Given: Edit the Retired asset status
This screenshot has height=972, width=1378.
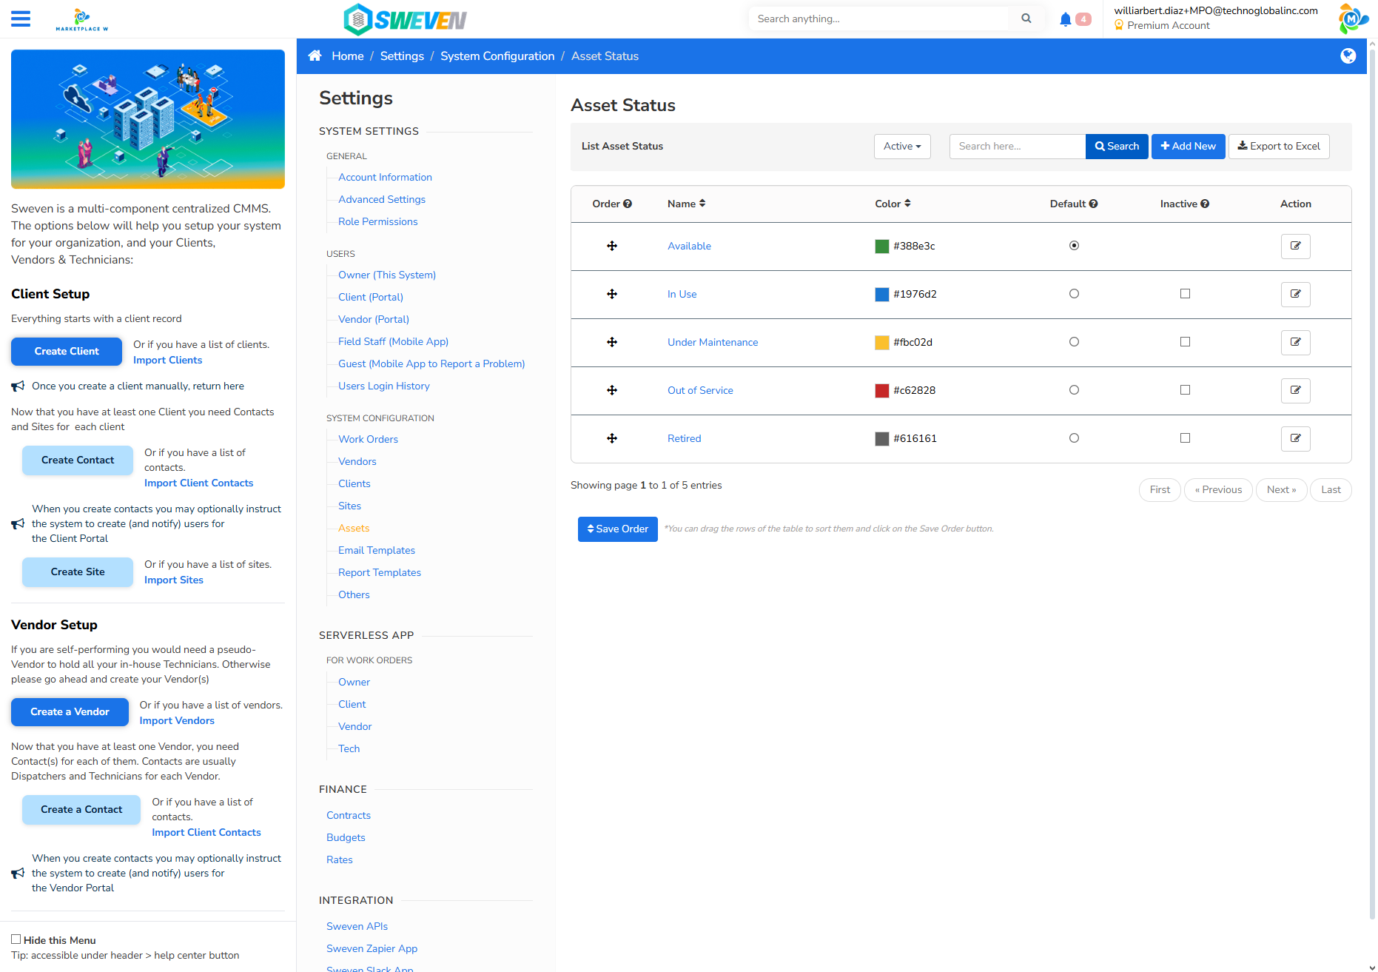Looking at the screenshot, I should [1295, 438].
